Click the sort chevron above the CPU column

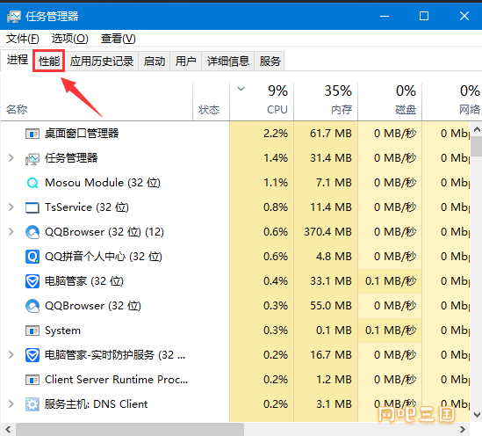point(241,89)
